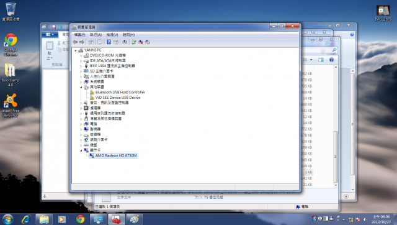Image resolution: width=397 pixels, height=225 pixels.
Task: Select the 音效，視訊及遊戲控制器 row
Action: coord(109,103)
